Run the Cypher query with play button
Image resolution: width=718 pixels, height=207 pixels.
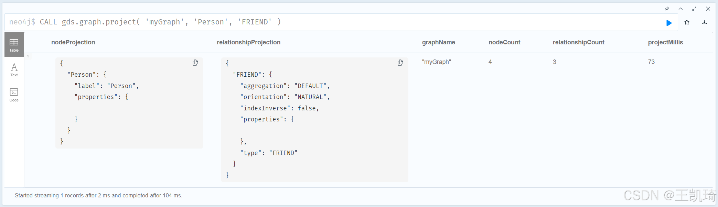pyautogui.click(x=669, y=23)
